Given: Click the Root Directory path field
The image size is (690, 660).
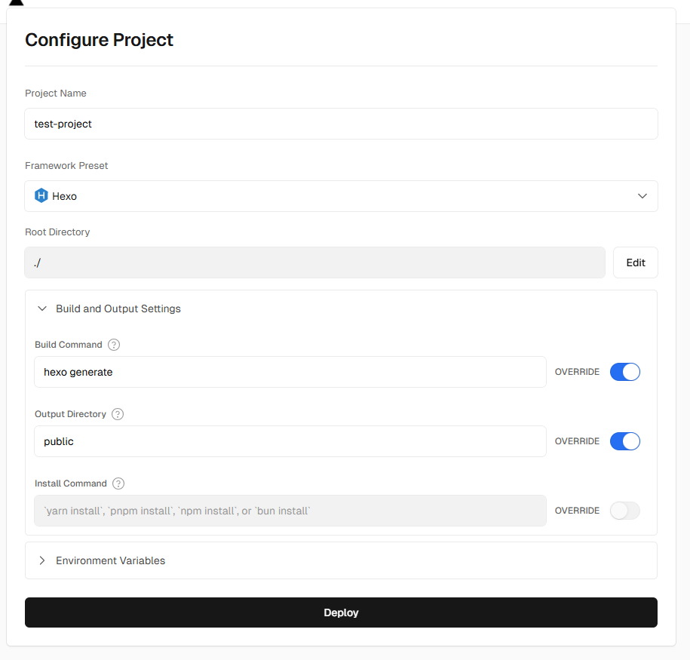Looking at the screenshot, I should point(314,262).
